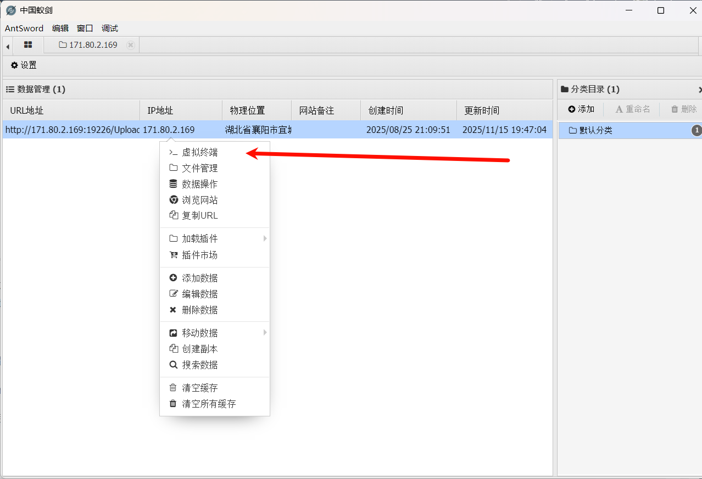Choose 编辑数据 in the context menu
The image size is (702, 479).
point(215,294)
